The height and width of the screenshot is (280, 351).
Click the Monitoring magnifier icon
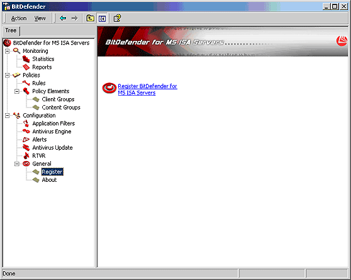coord(16,51)
